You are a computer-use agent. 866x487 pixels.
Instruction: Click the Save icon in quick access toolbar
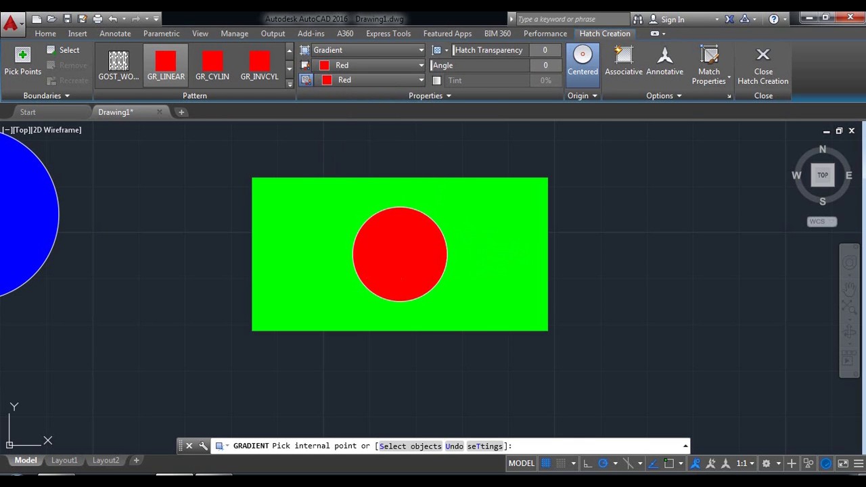pyautogui.click(x=67, y=19)
